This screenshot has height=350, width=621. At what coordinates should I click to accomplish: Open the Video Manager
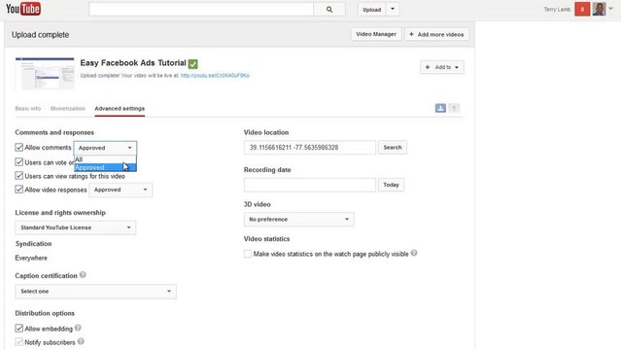376,34
